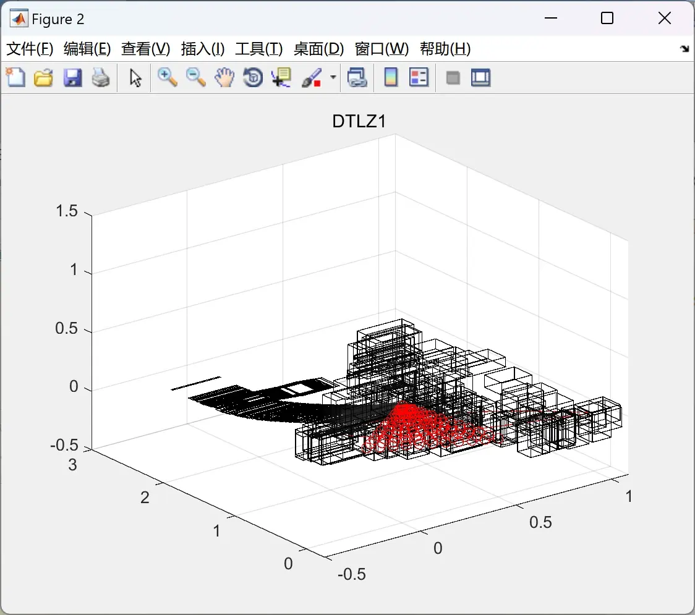Select the Edit Plot arrow tool
This screenshot has width=695, height=615.
click(135, 78)
